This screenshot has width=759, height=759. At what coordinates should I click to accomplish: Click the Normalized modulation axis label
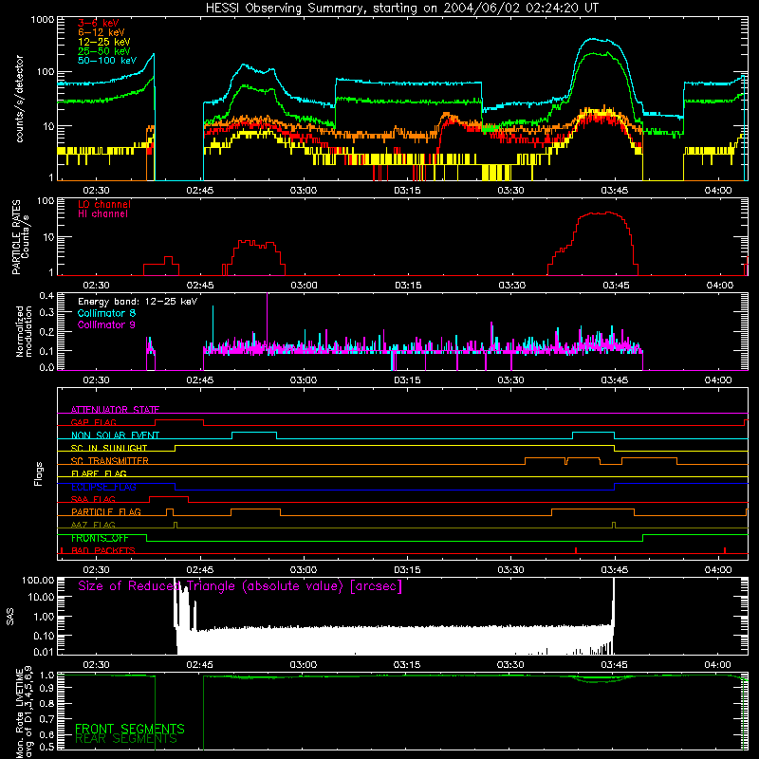point(24,331)
